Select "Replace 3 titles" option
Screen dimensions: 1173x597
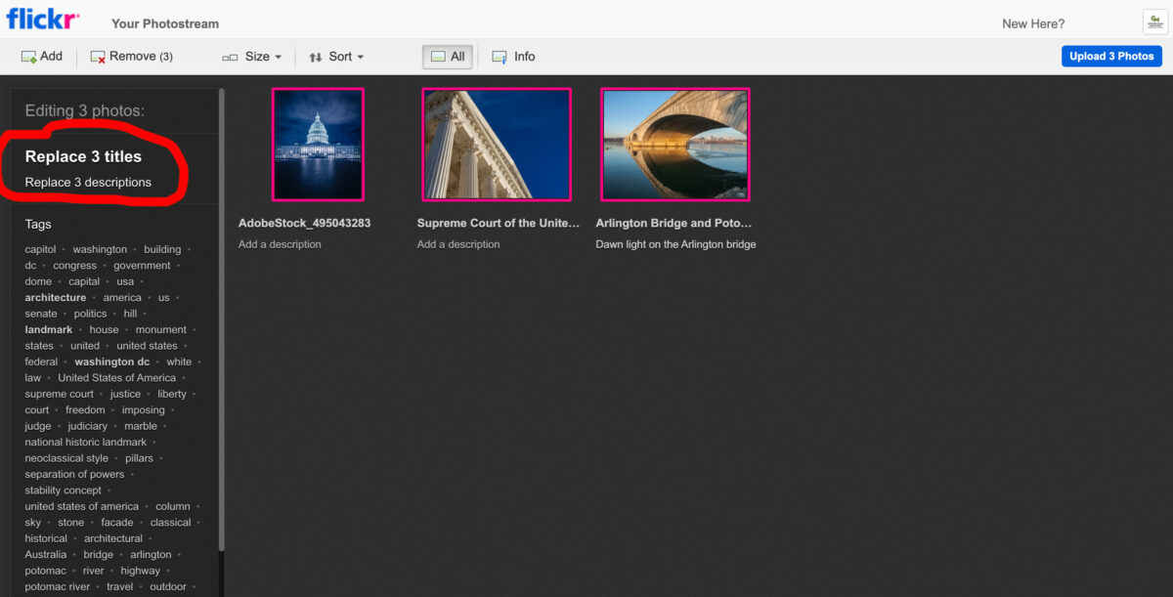(84, 156)
